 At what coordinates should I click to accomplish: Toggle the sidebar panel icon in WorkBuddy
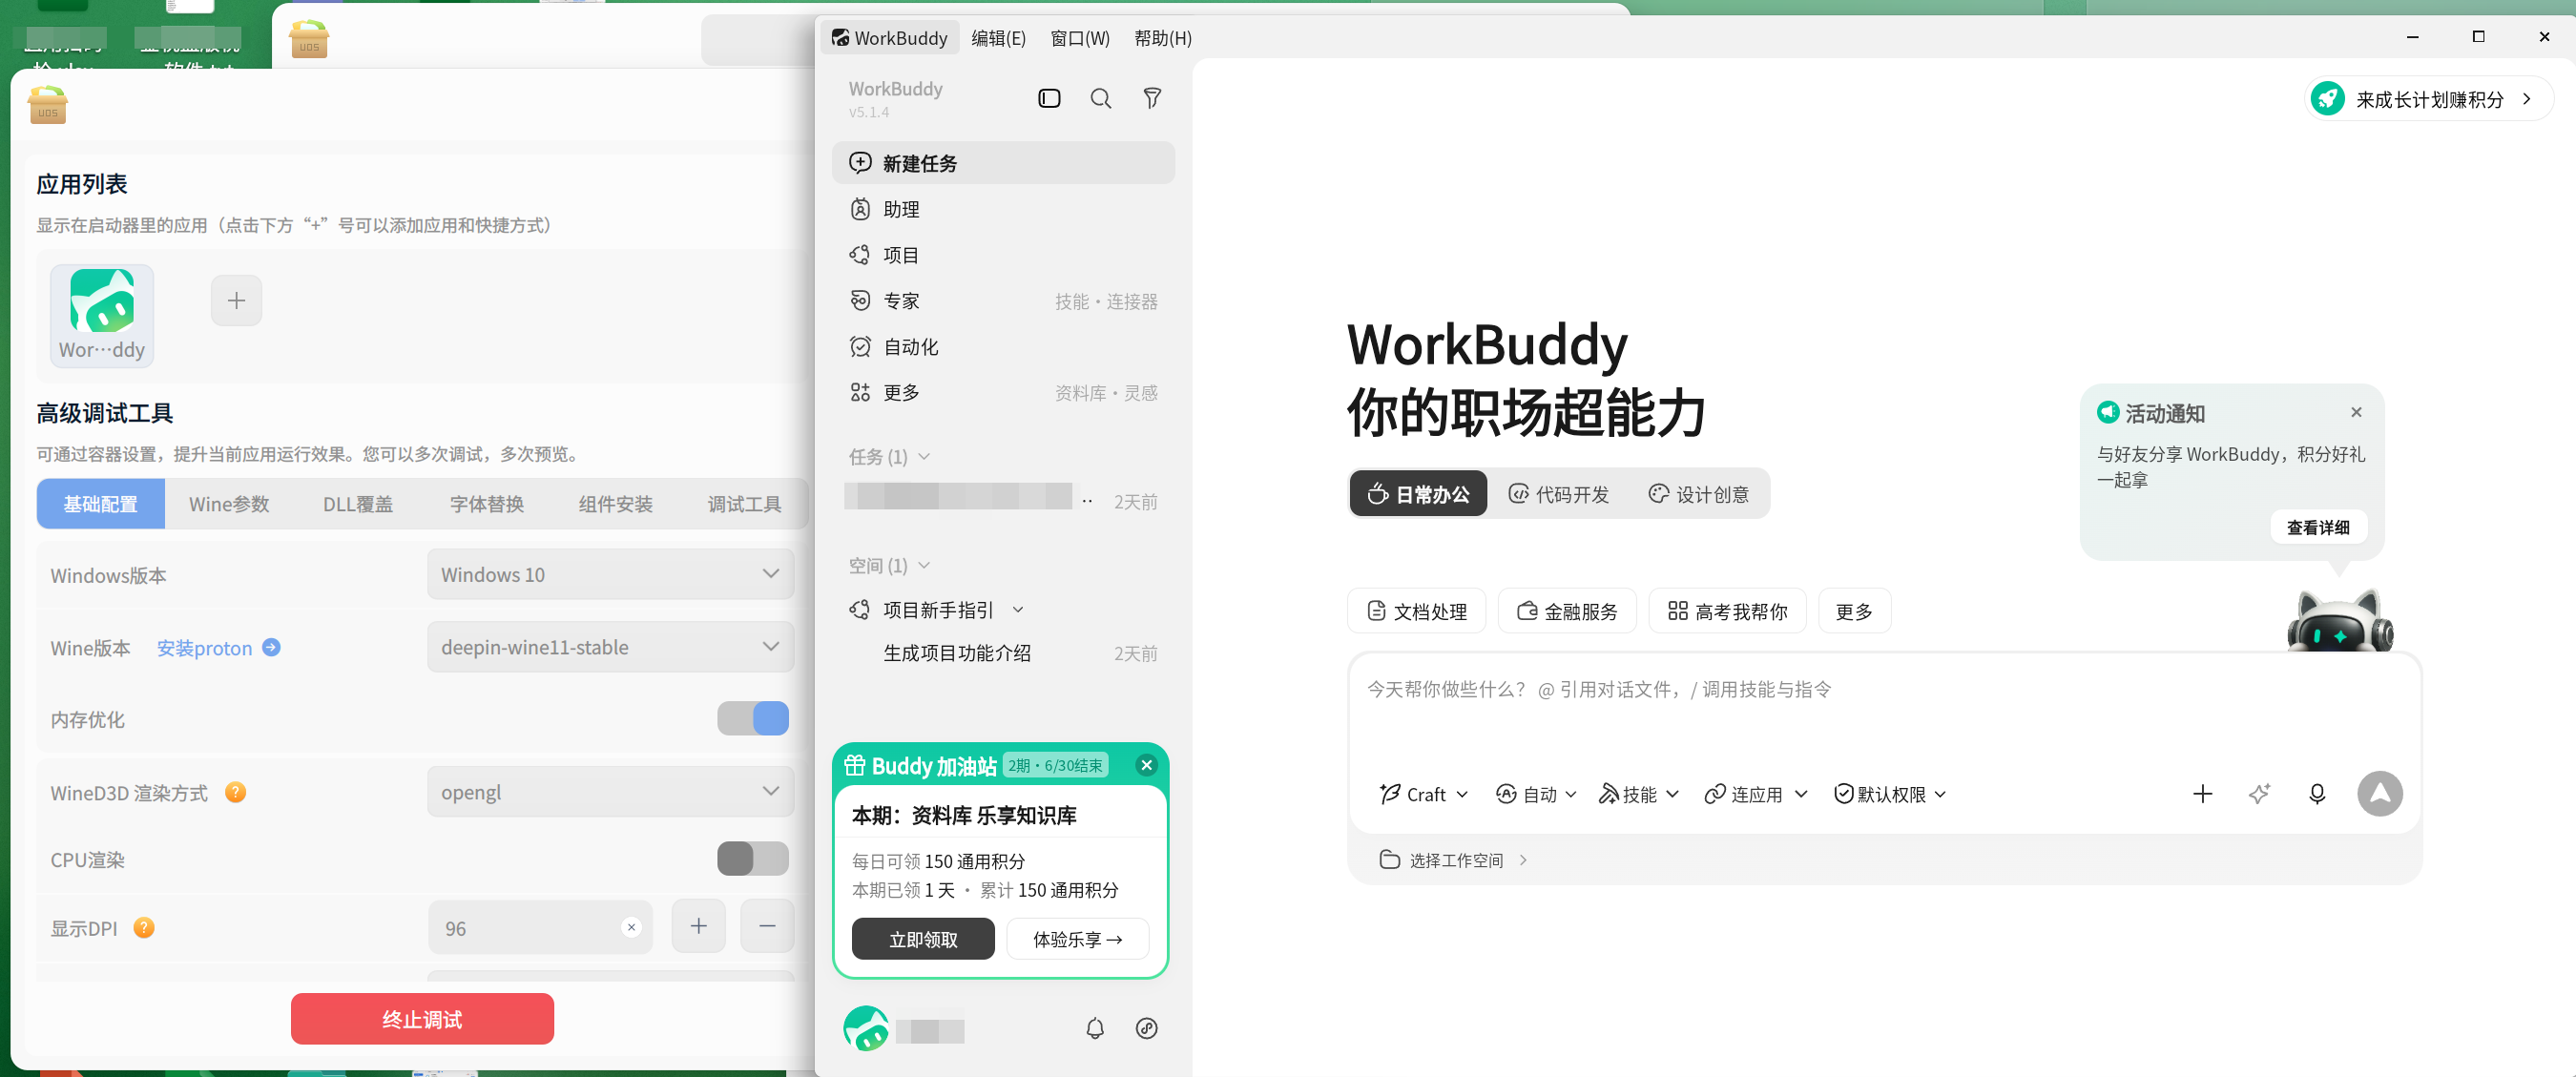point(1049,98)
